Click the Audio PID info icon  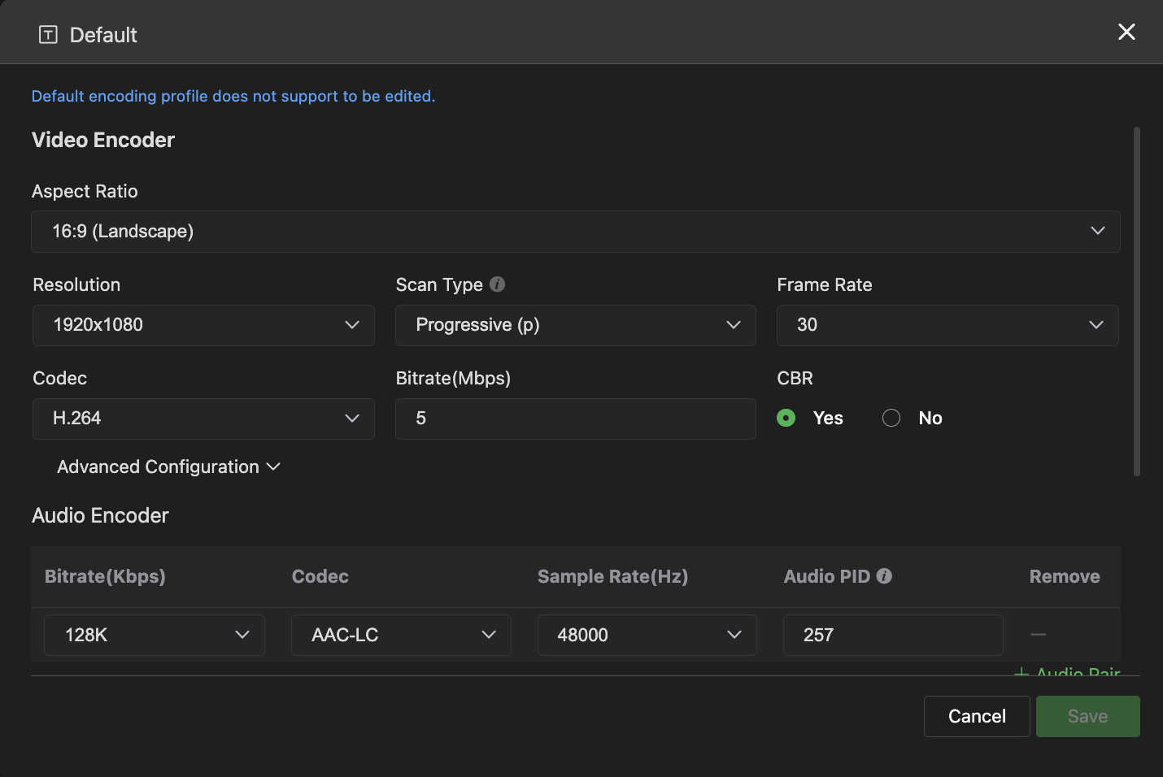pos(885,575)
